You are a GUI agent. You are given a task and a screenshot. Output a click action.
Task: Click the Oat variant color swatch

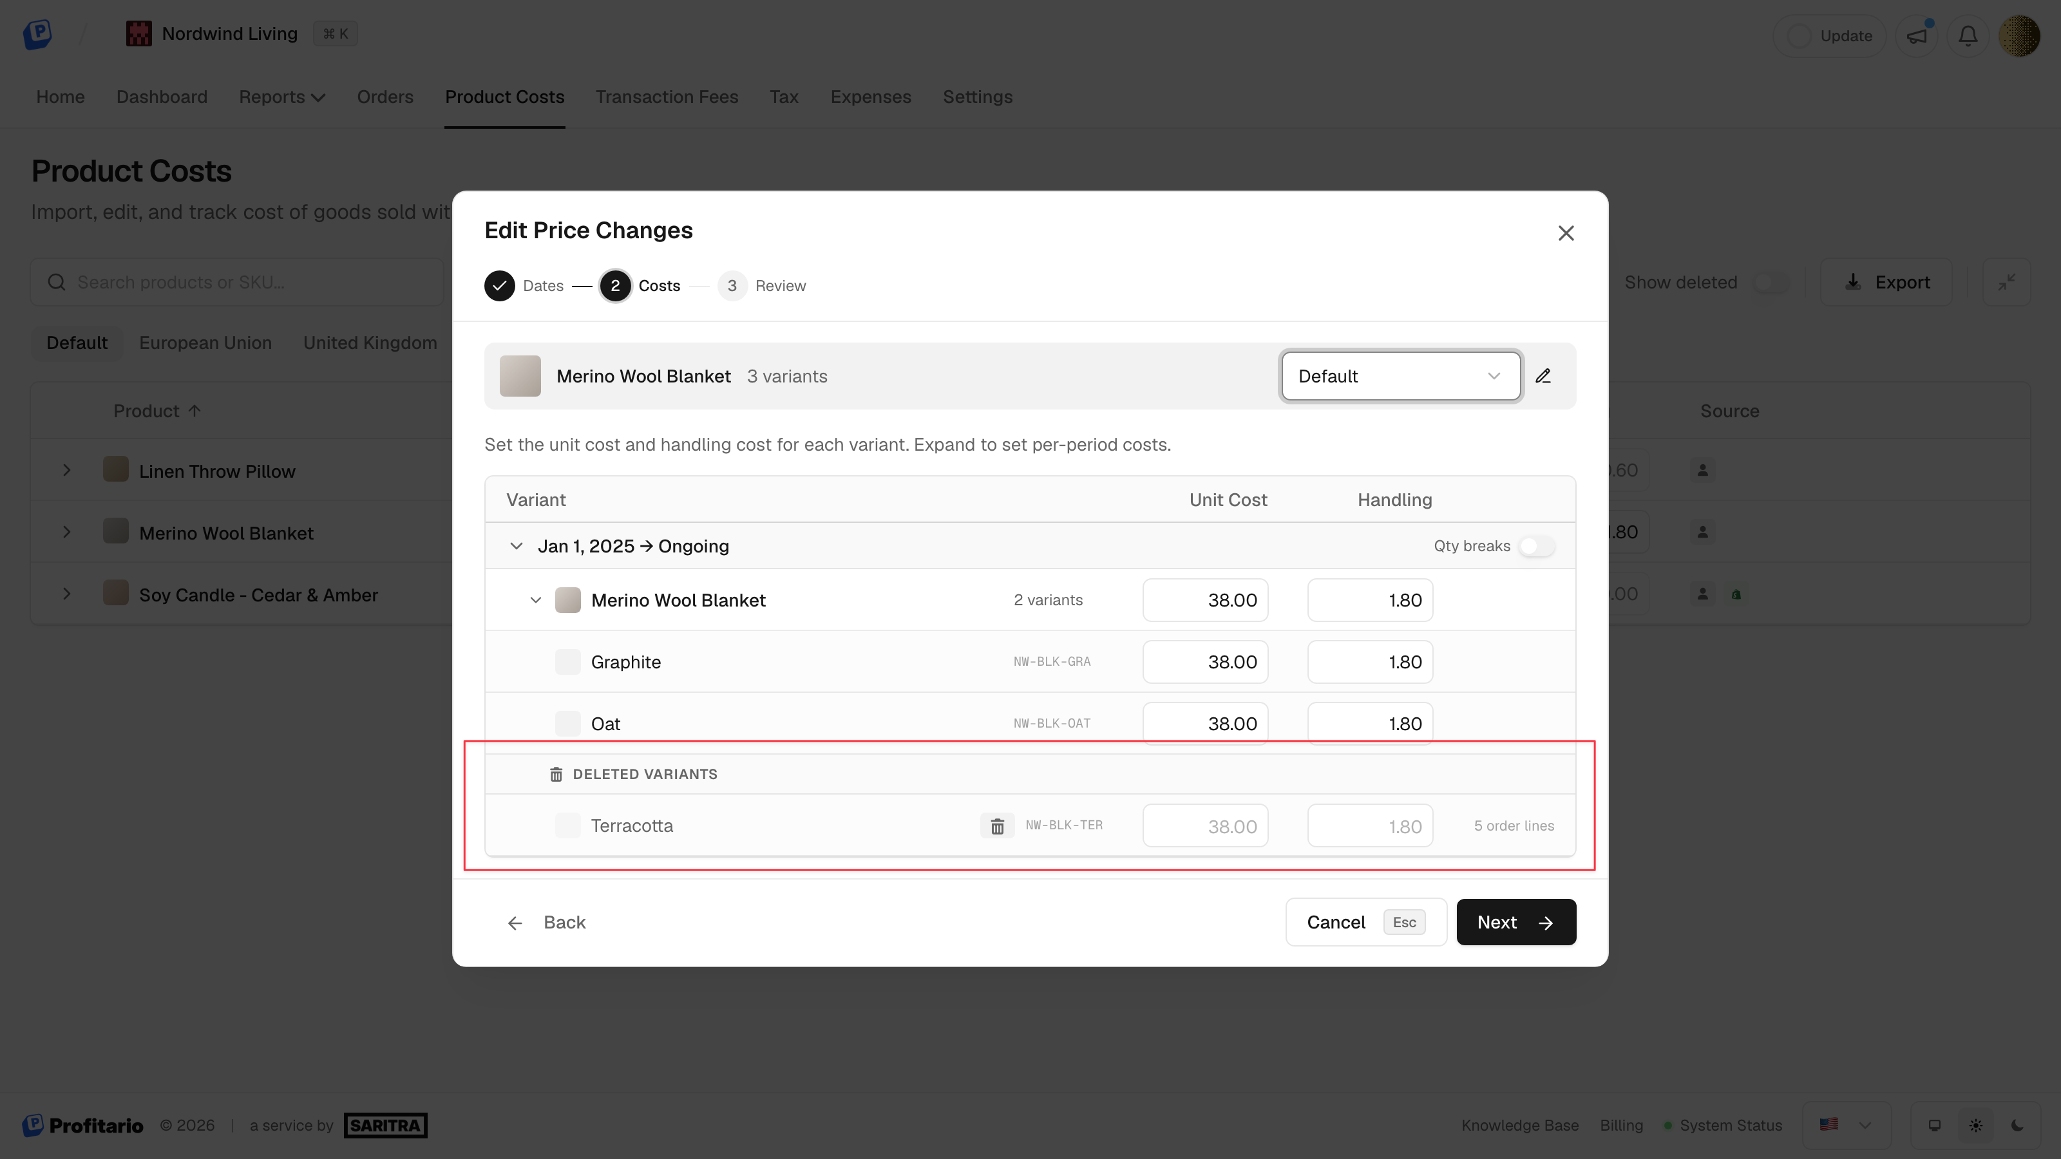(x=568, y=724)
